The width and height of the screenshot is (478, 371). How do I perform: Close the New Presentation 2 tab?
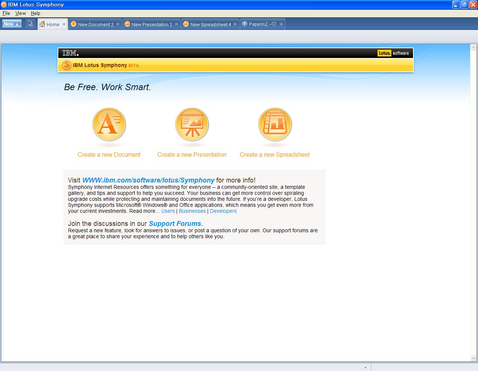tap(176, 24)
